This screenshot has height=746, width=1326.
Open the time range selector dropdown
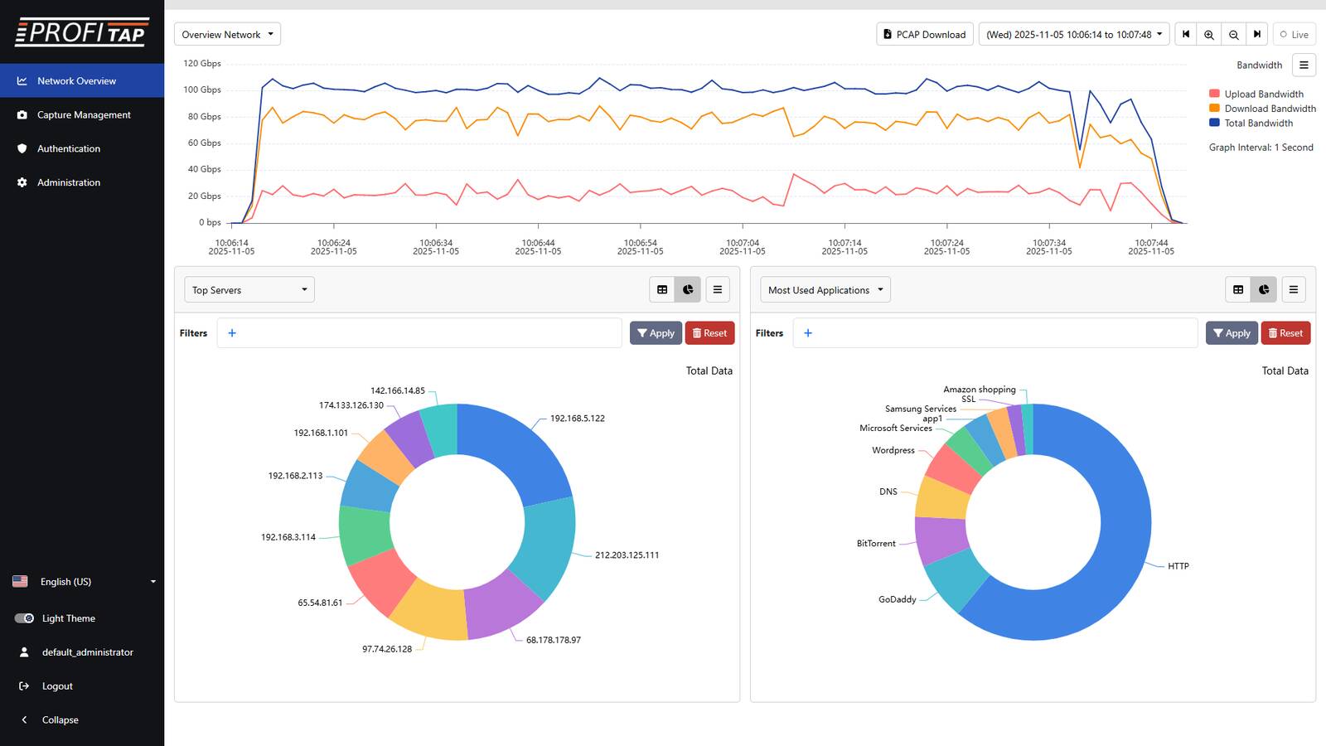pyautogui.click(x=1073, y=34)
